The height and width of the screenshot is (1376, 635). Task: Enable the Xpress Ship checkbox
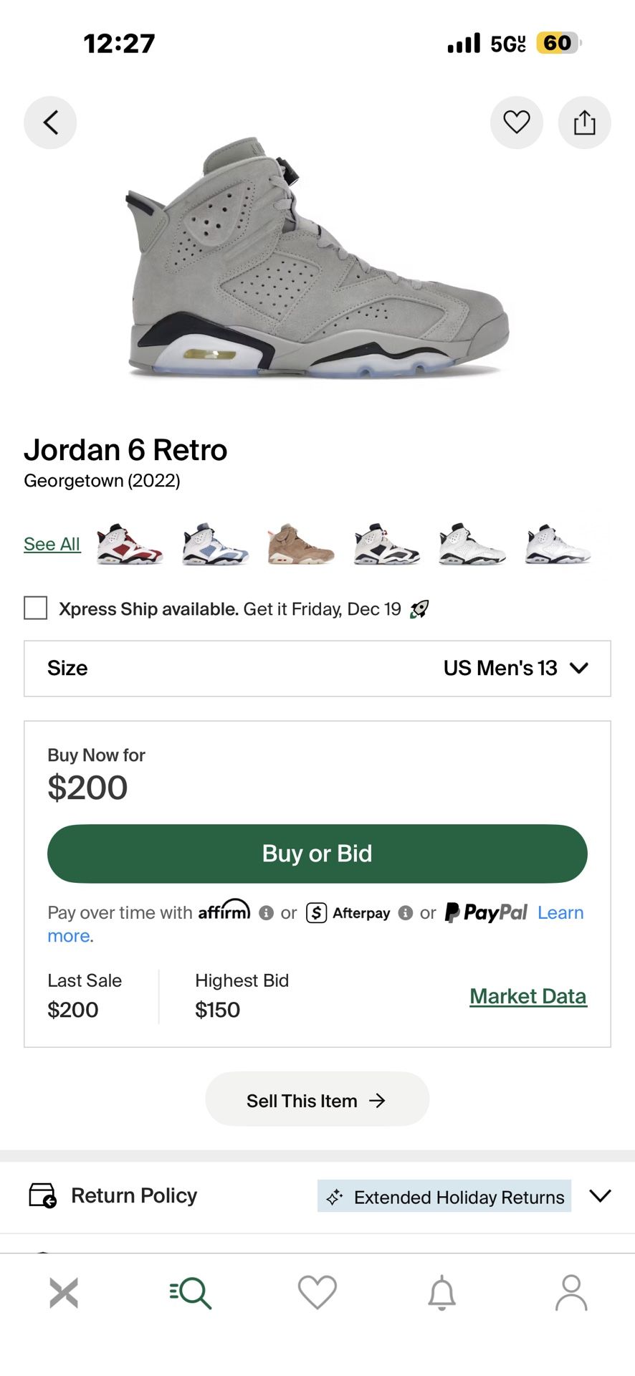coord(36,608)
